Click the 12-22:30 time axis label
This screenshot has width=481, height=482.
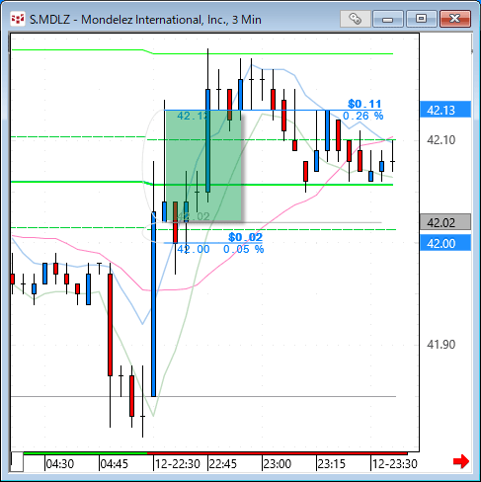(x=178, y=464)
